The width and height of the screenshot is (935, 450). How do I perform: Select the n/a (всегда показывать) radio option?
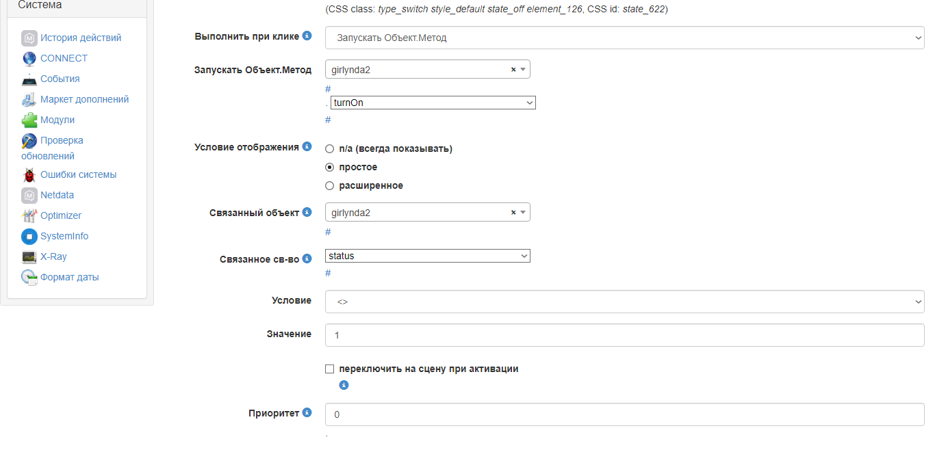tap(330, 148)
